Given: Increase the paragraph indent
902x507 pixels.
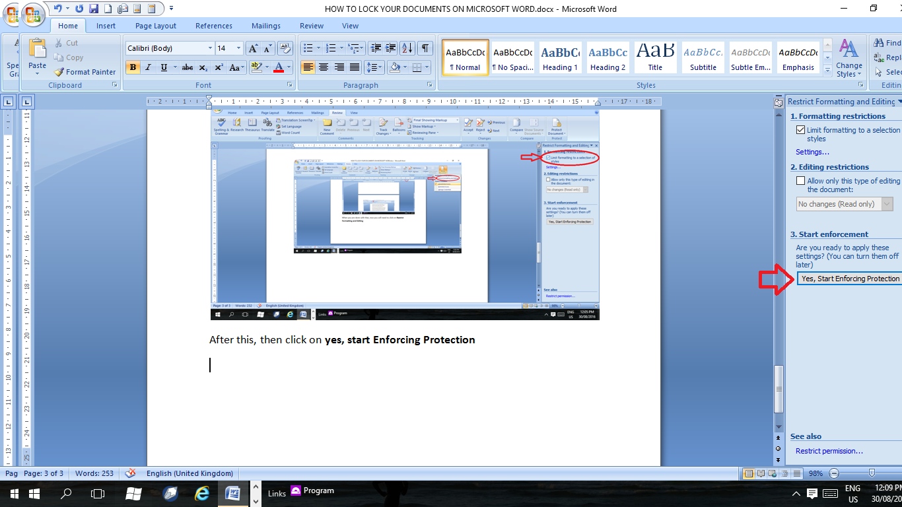Looking at the screenshot, I should (x=392, y=48).
